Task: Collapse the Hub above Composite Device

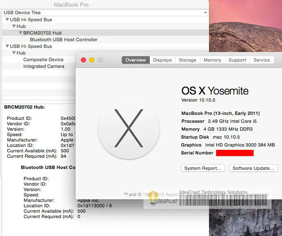Action: pyautogui.click(x=14, y=53)
